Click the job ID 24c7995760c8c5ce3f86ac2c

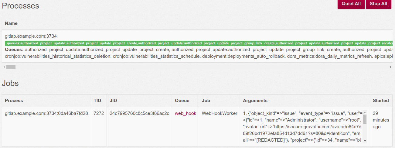coord(139,113)
